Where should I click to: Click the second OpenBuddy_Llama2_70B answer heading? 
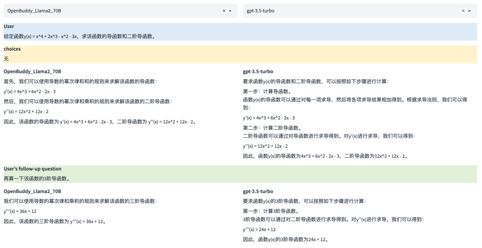(x=32, y=191)
